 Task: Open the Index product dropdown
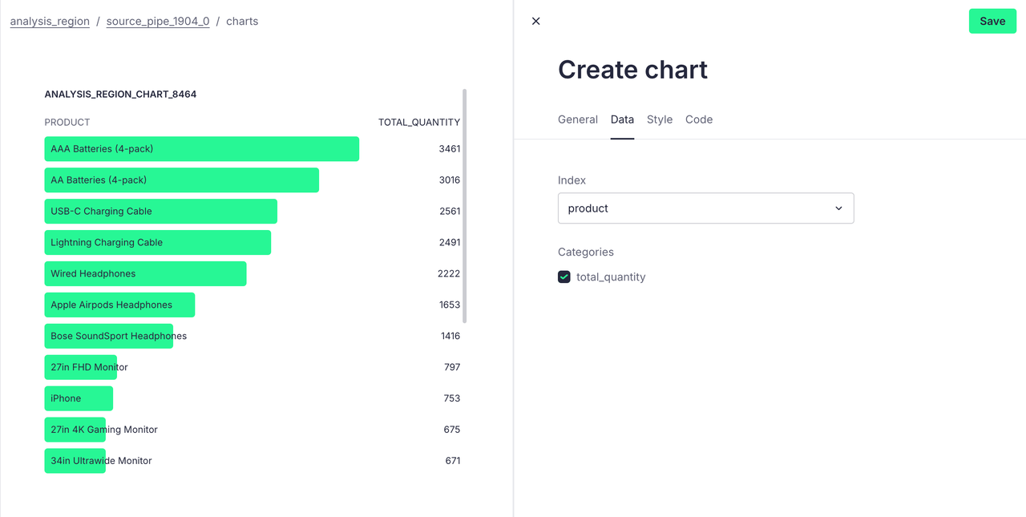[705, 208]
